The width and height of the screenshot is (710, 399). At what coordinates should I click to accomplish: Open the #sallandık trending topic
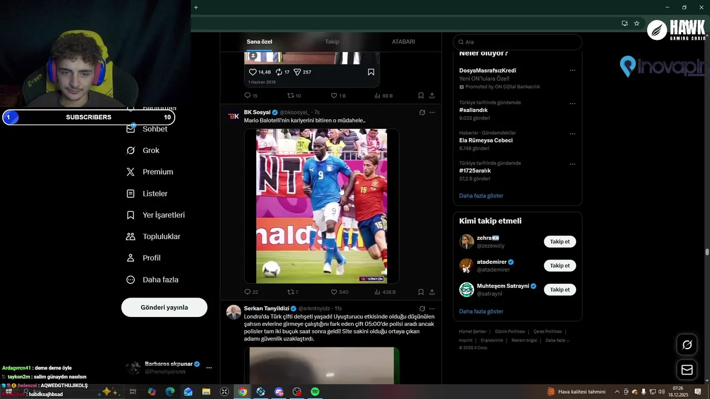click(x=473, y=110)
